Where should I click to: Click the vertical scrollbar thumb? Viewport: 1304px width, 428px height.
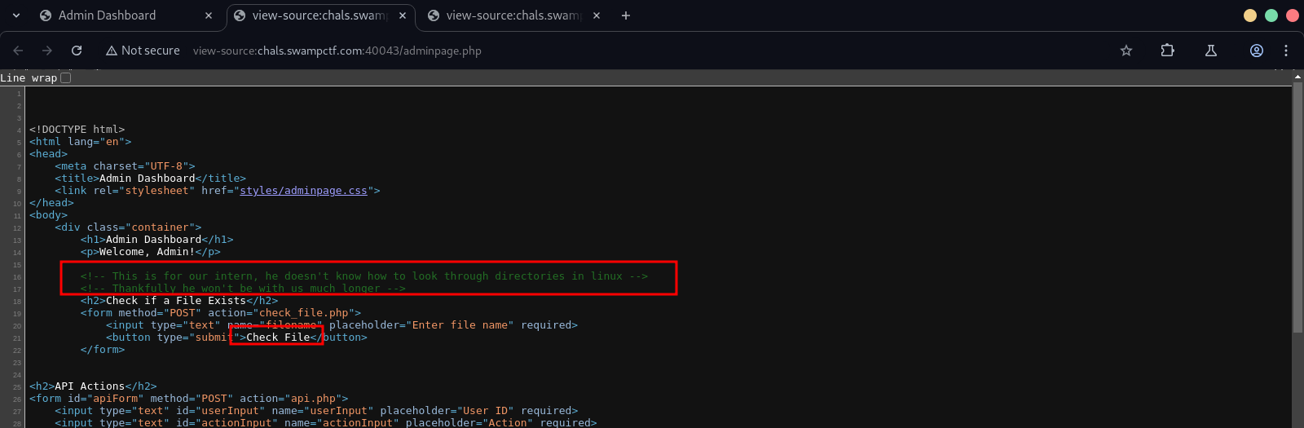coord(1297,204)
